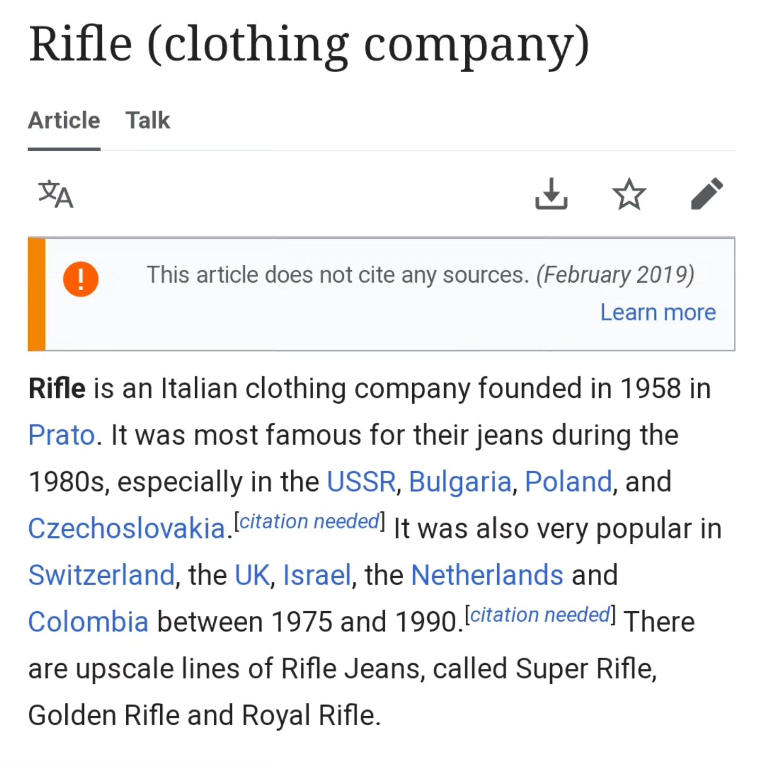Open the Poland article link
Viewport: 764px width, 764px height.
(x=569, y=482)
